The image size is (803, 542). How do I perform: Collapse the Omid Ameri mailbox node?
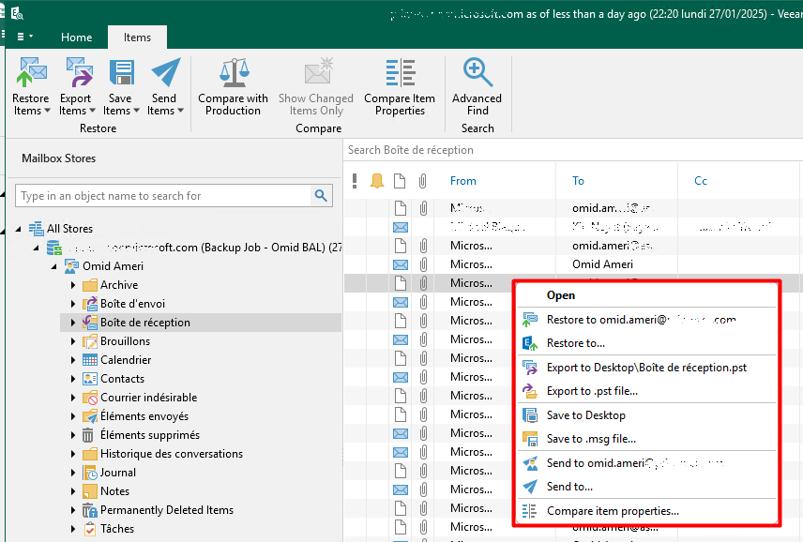click(54, 266)
